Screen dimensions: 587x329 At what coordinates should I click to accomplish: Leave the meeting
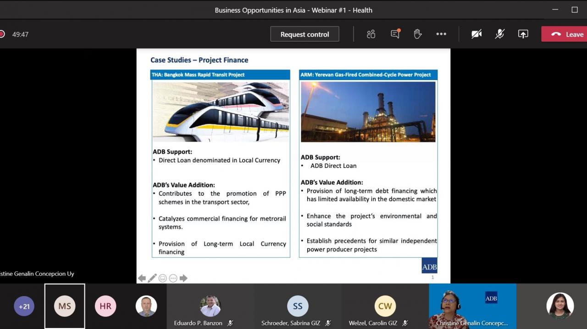click(x=564, y=34)
